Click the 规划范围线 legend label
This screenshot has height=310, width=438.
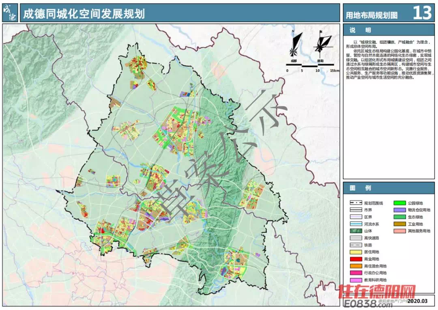[x=374, y=203]
